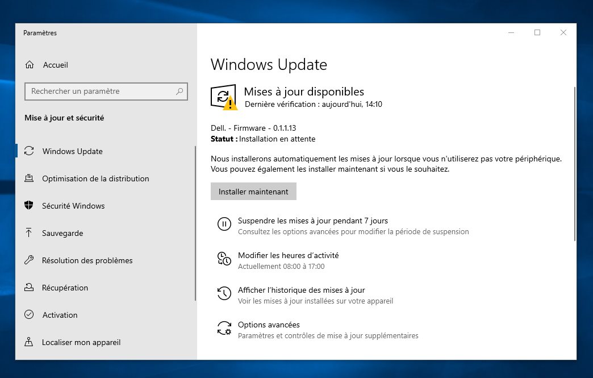Click the 'Mises à jour disponibles' heading
This screenshot has width=593, height=378.
[304, 92]
